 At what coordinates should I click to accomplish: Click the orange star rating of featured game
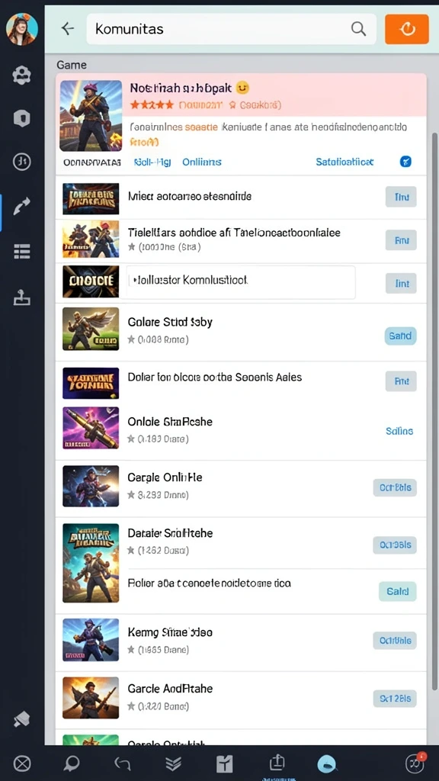point(152,105)
